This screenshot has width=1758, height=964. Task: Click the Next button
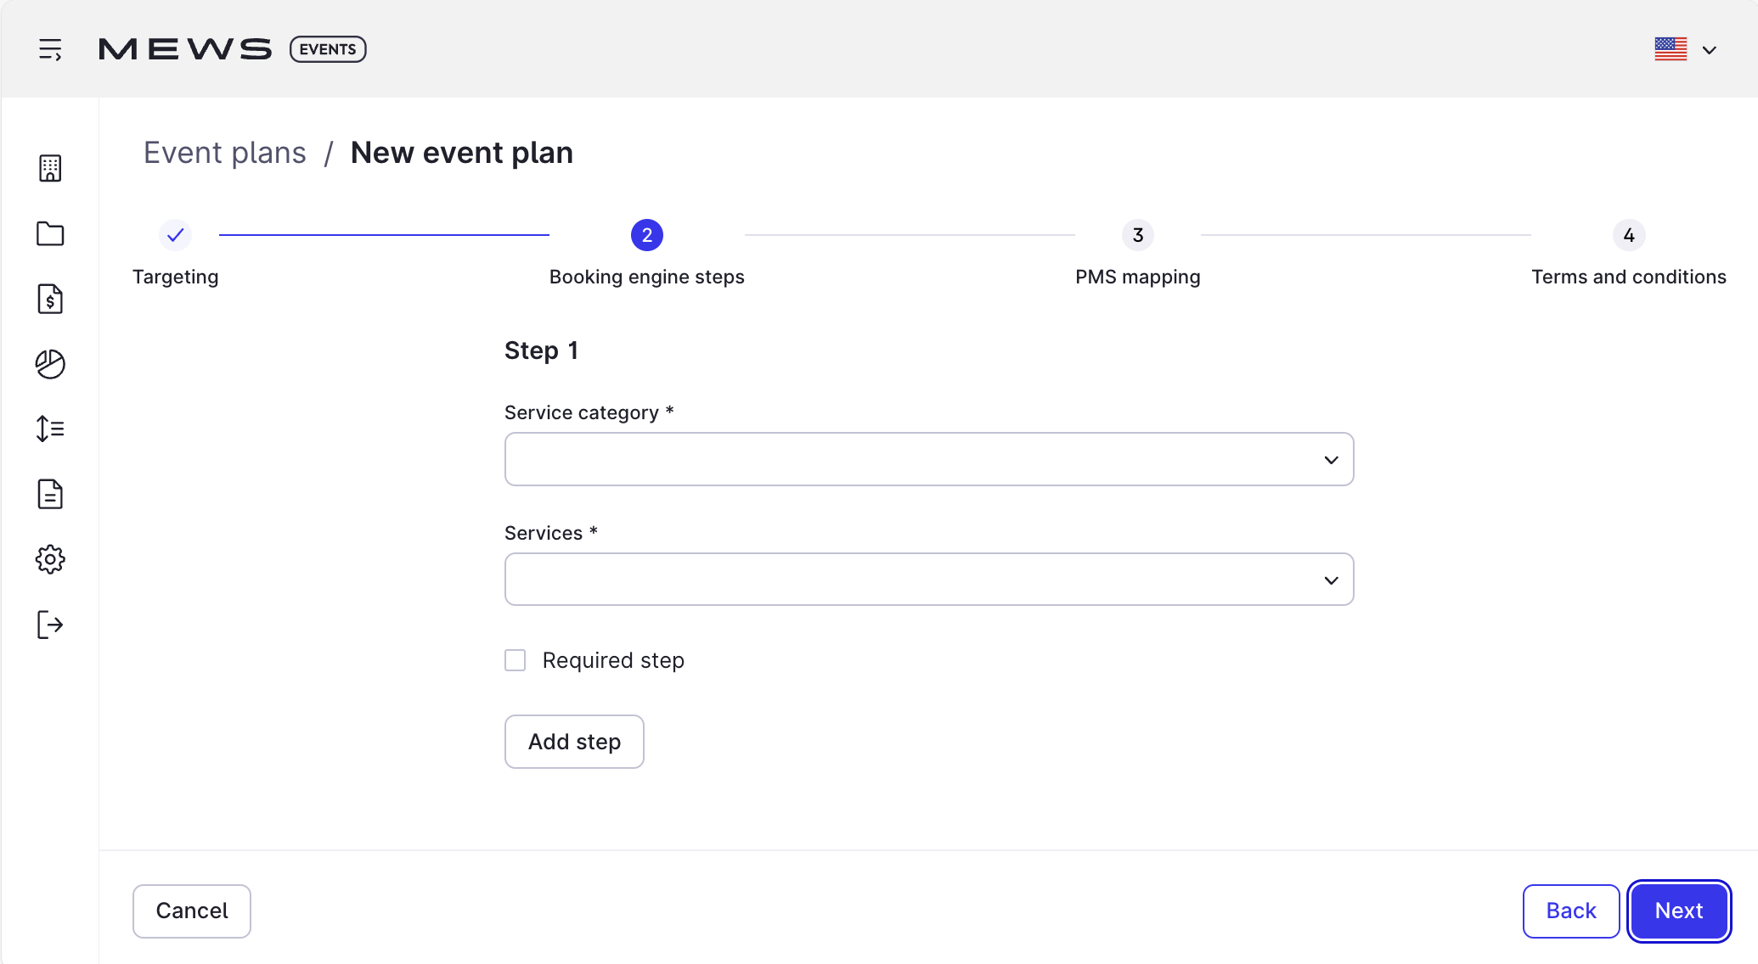coord(1679,911)
